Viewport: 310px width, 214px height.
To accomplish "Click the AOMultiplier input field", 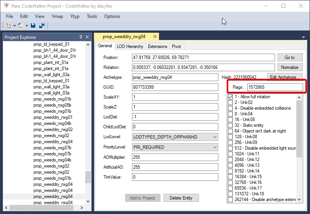I will pos(175,157).
